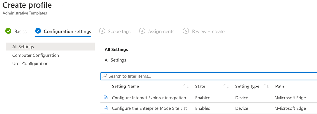Viewport: 317px width, 114px height.
Task: Select All Settings in the left tree
Action: pos(50,47)
